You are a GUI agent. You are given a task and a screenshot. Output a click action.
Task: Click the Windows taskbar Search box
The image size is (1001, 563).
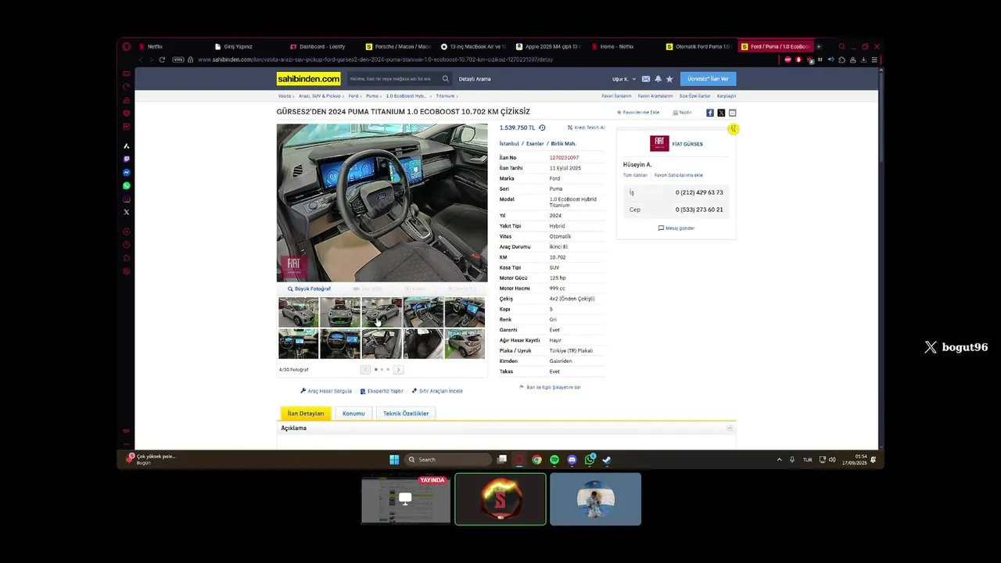[x=449, y=460]
